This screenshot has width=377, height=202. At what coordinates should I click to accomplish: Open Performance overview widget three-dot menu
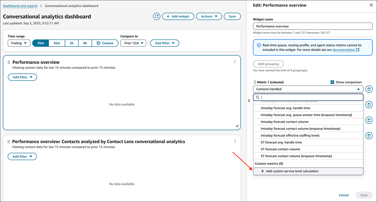point(235,62)
